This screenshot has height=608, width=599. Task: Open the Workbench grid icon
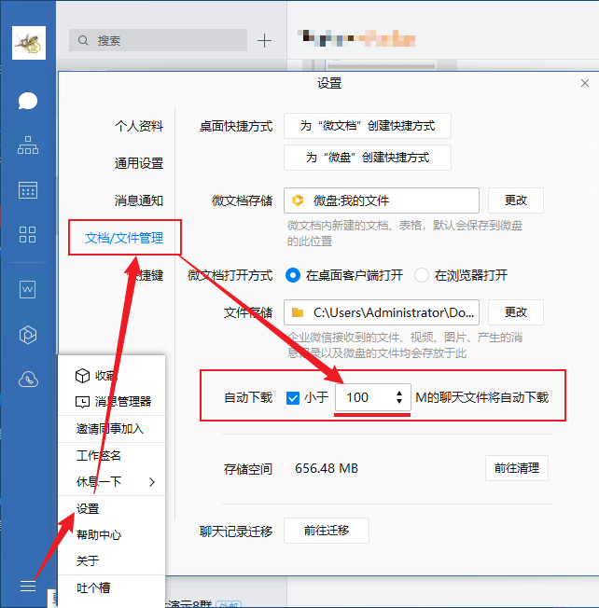tap(28, 235)
